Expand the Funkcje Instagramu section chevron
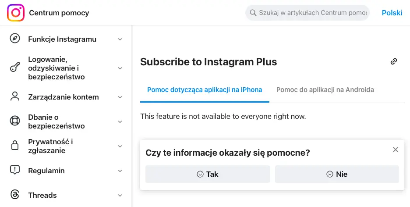410x207 pixels. pyautogui.click(x=120, y=39)
